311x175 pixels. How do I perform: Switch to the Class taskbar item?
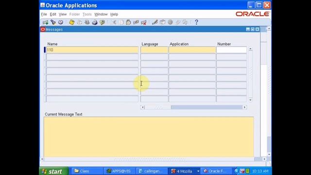(87, 171)
